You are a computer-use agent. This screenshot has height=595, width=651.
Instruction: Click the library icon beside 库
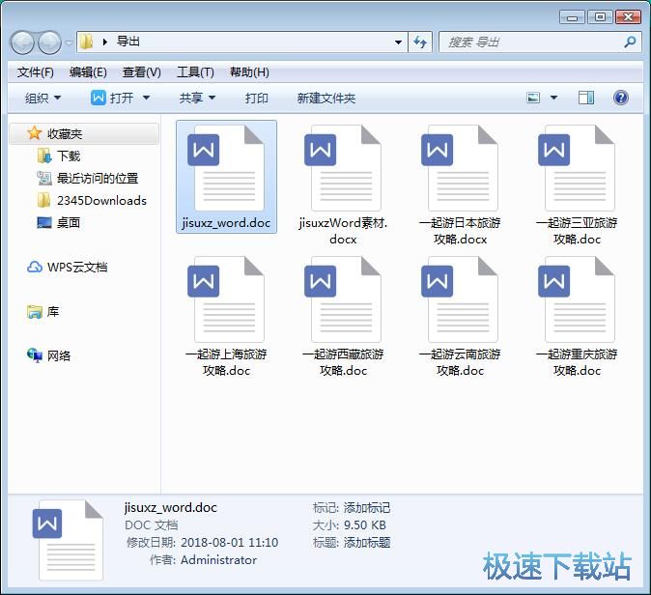[x=35, y=311]
